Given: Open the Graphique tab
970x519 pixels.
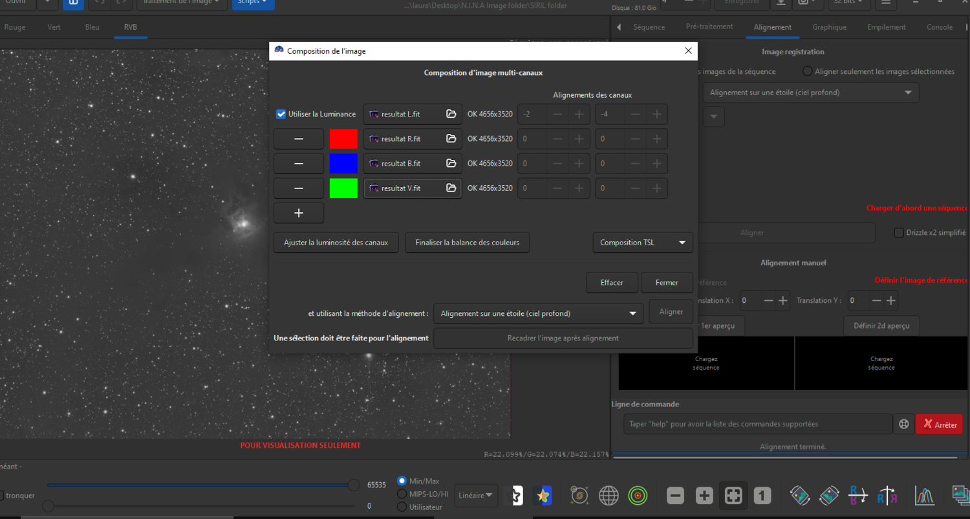Looking at the screenshot, I should (830, 27).
